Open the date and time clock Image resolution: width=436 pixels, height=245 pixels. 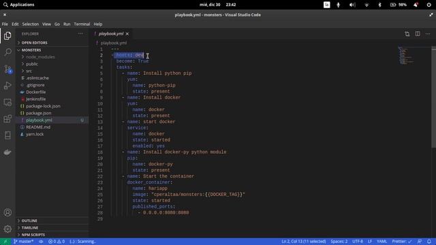tap(218, 5)
